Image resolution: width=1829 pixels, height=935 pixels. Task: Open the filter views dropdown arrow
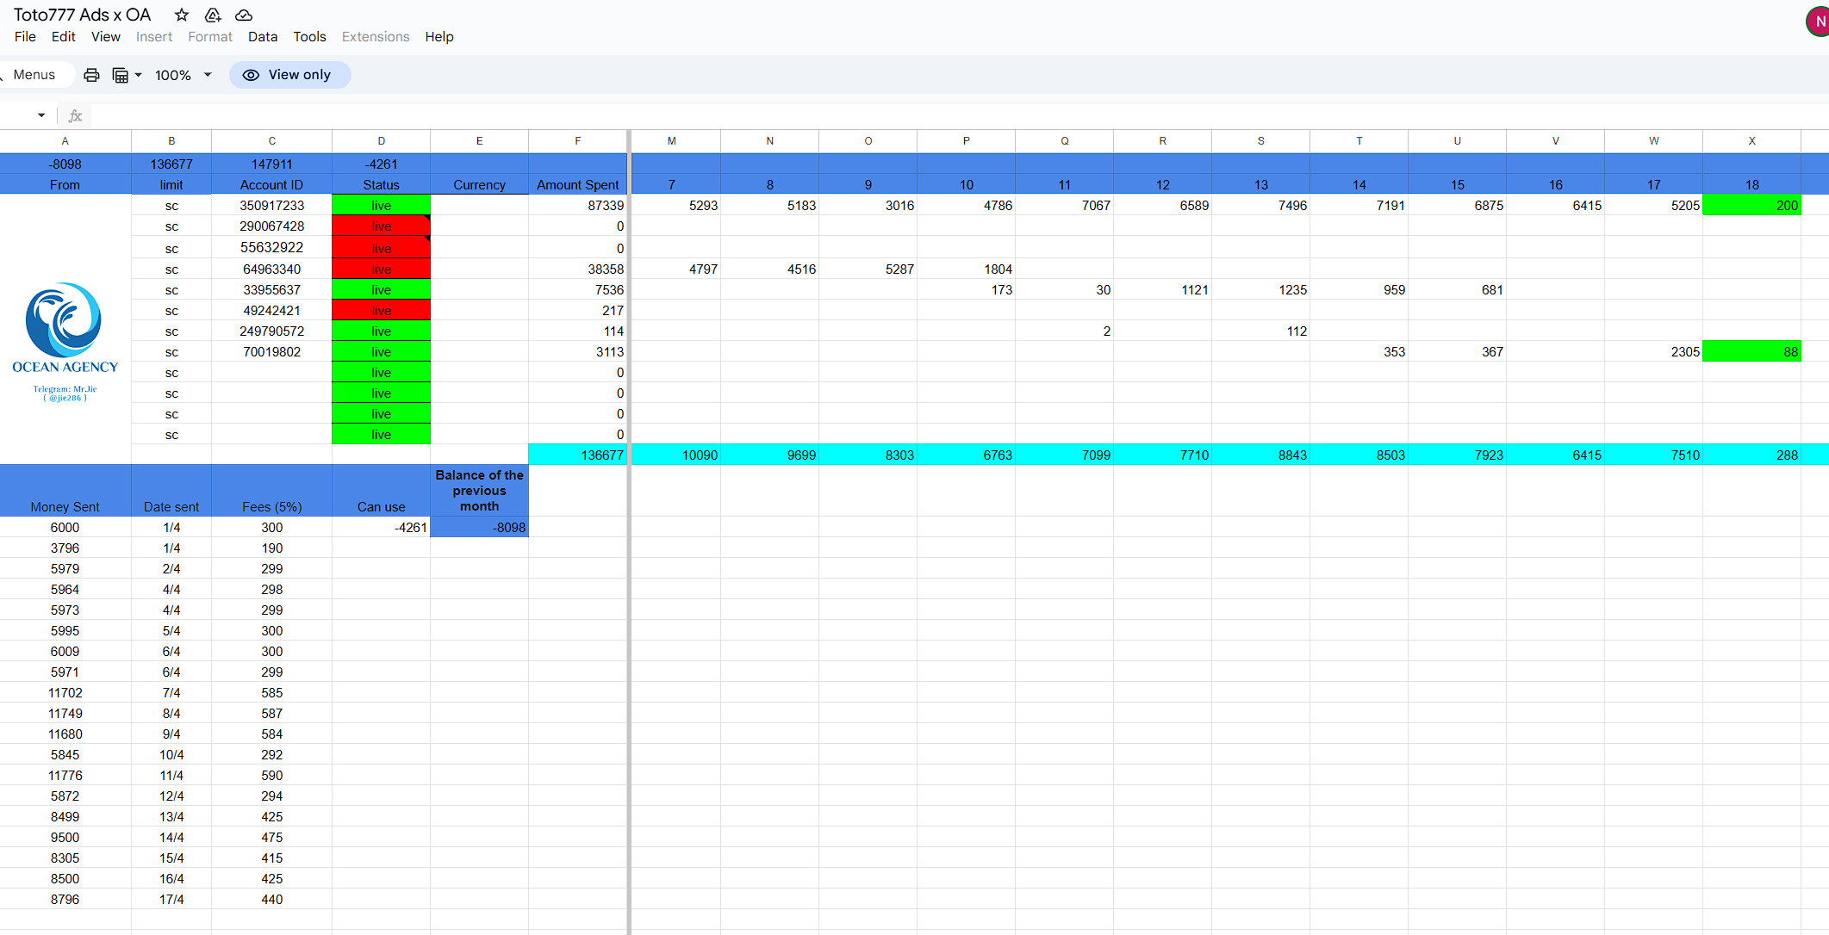(x=138, y=75)
